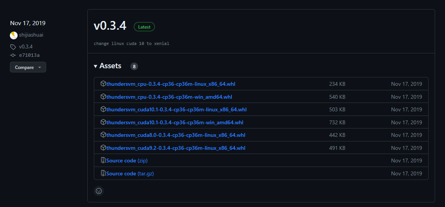Click package icon for thundersvm_cpu linux_x86_64 wheel
The image size is (445, 207).
(103, 83)
